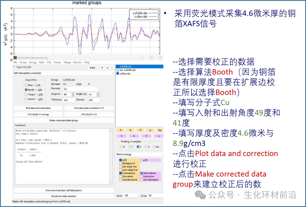
Task: Click the Athena app icon in title bar
Action: (15, 57)
